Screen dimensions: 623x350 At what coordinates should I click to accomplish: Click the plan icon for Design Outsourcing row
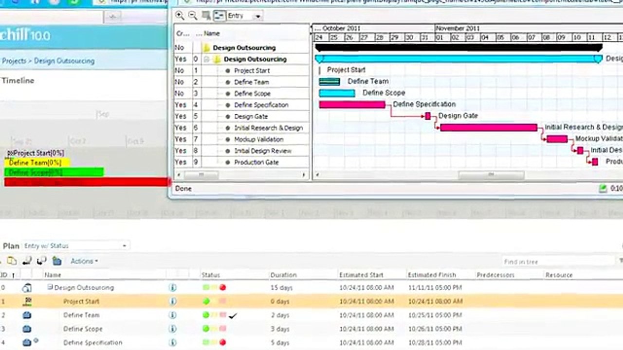[27, 288]
